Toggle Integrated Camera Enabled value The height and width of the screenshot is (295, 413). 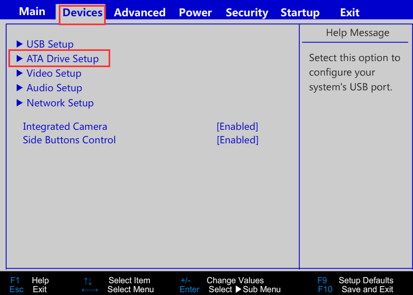point(237,127)
